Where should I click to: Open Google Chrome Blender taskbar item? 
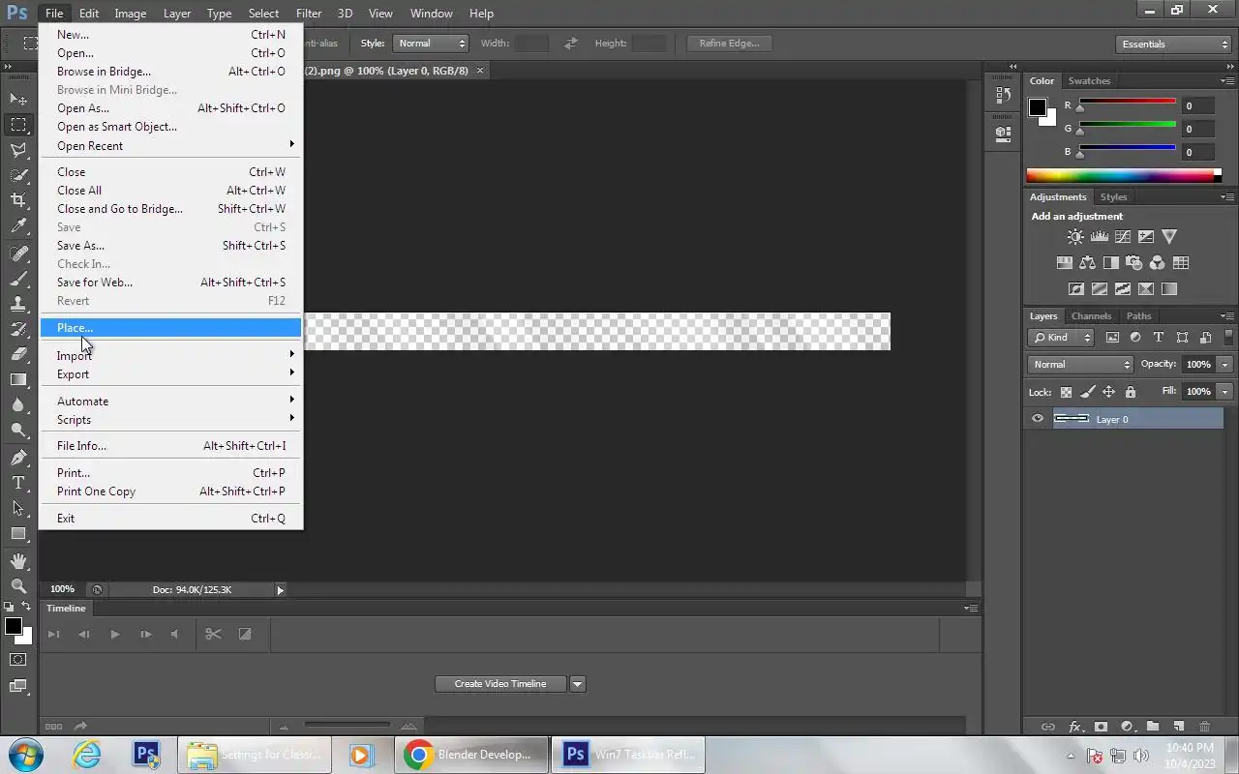470,755
